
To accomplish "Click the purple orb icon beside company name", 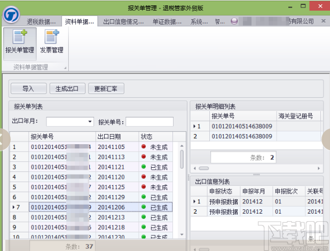I will [x=234, y=21].
